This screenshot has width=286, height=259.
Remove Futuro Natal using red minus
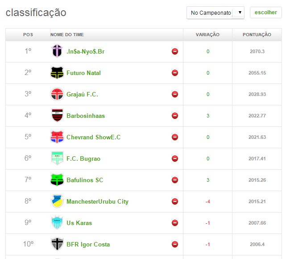click(175, 73)
